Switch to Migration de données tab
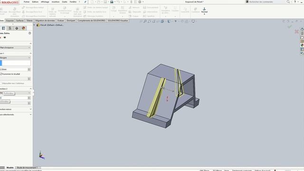Image resolution: width=304 pixels, height=171 pixels. [x=45, y=20]
